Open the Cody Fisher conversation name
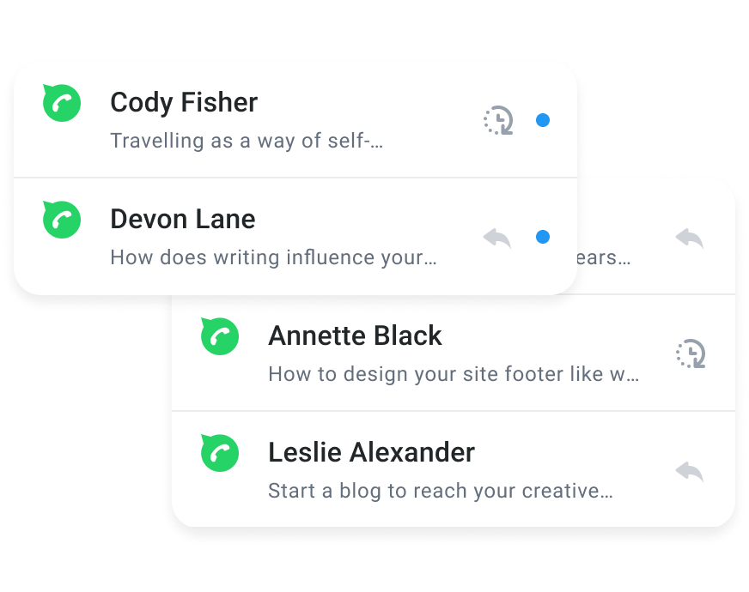This screenshot has height=592, width=749. (184, 103)
